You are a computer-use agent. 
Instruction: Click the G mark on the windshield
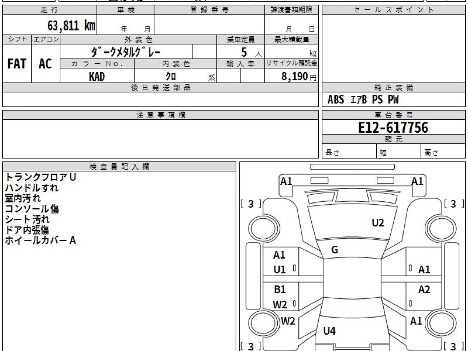334,250
